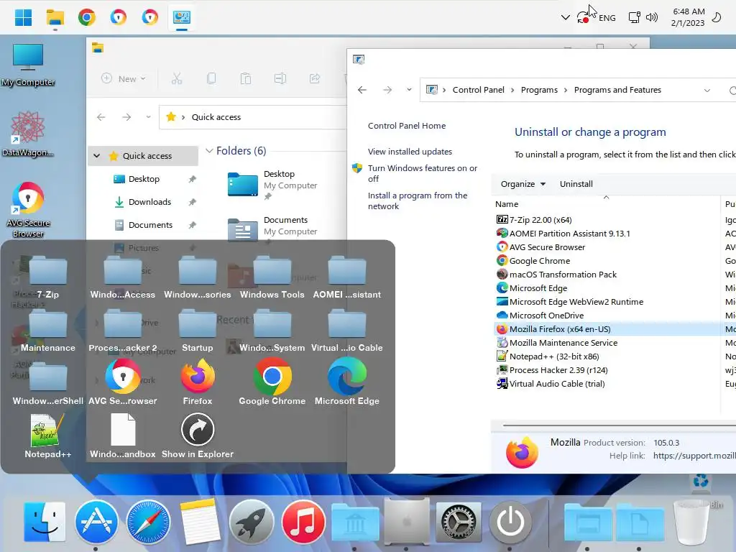Open the library folder dock icon
The width and height of the screenshot is (736, 552).
355,523
